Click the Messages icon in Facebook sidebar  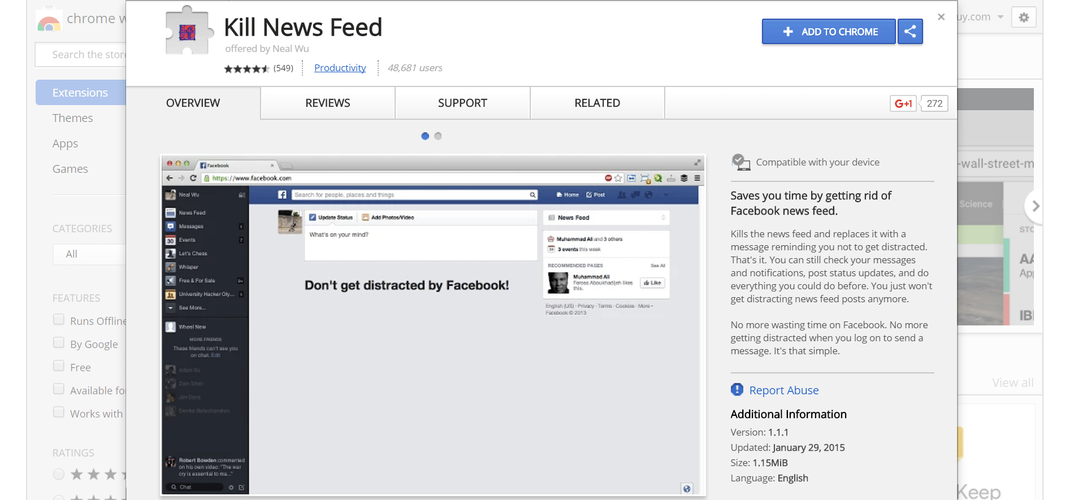(170, 227)
